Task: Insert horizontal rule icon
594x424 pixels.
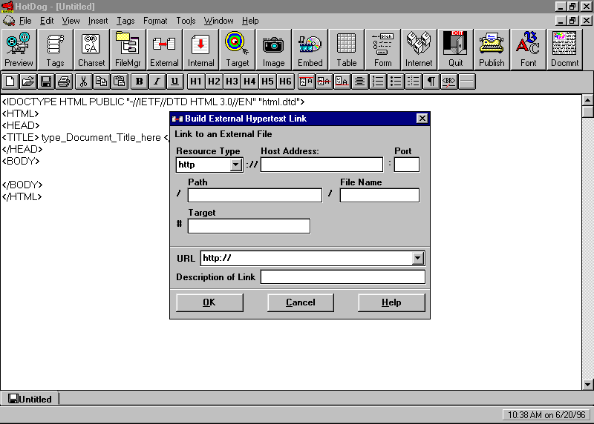Action: tap(467, 82)
